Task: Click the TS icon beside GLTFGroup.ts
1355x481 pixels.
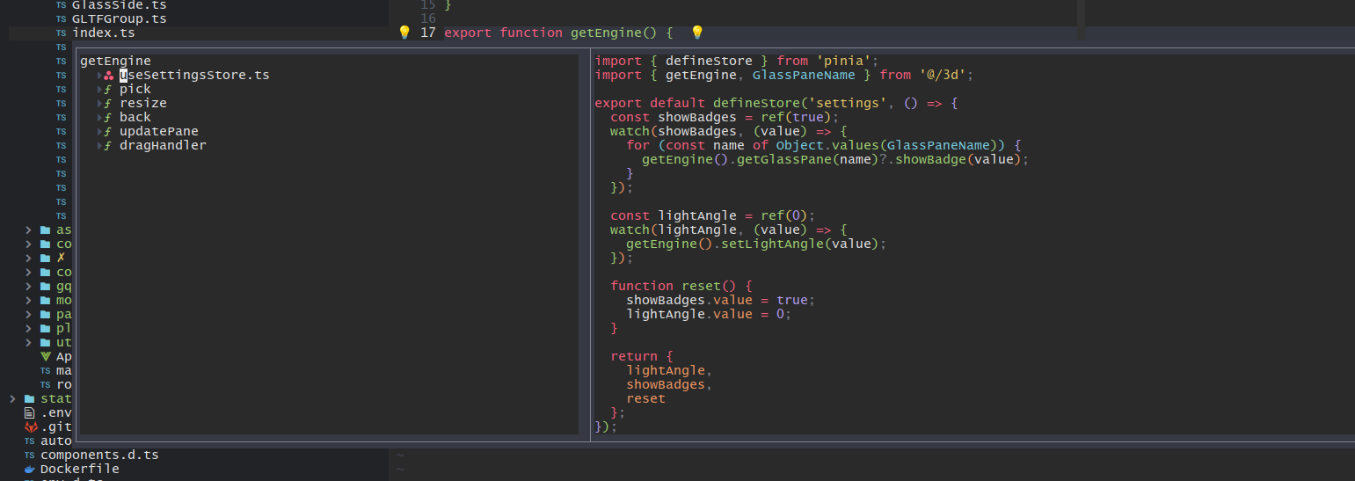Action: point(61,18)
